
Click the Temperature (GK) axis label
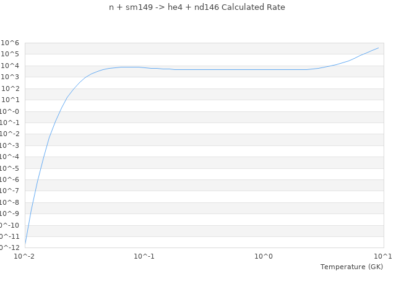351,267
